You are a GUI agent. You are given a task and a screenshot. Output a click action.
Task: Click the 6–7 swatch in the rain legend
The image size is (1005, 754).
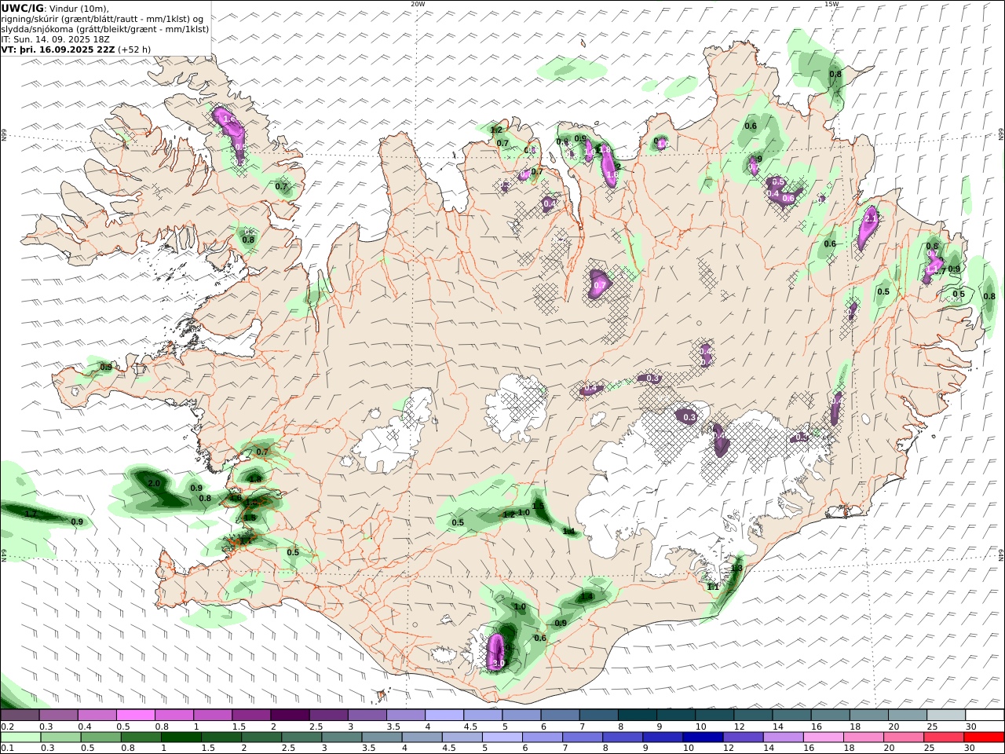coord(543,738)
